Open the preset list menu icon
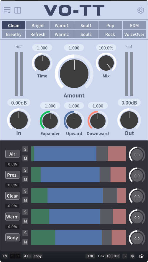Viewport: 148px width, 262px height. pos(7,10)
